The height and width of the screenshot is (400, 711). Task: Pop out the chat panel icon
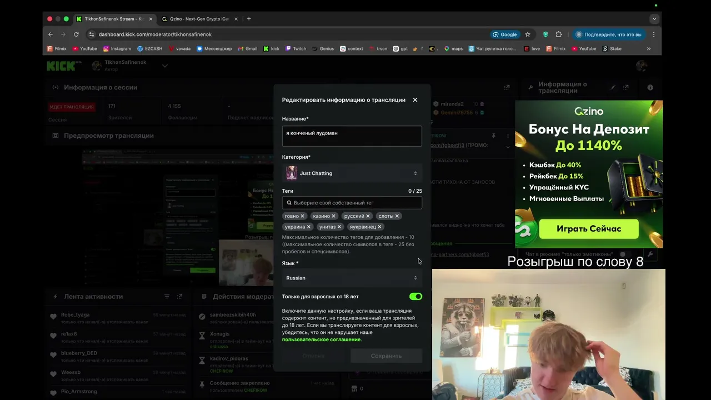(x=507, y=87)
